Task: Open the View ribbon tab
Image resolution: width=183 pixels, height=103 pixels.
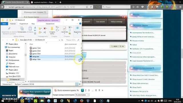Action: (x=33, y=23)
